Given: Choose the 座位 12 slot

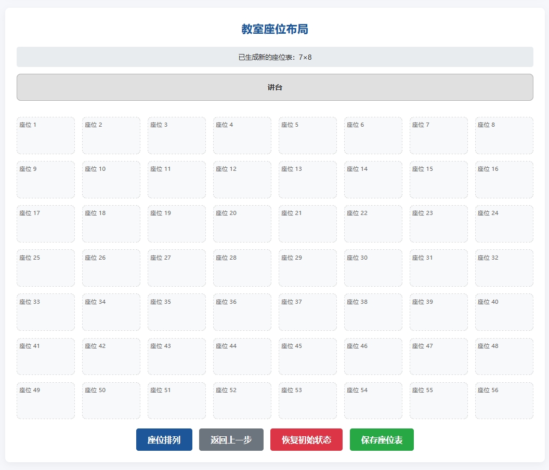Looking at the screenshot, I should [242, 180].
